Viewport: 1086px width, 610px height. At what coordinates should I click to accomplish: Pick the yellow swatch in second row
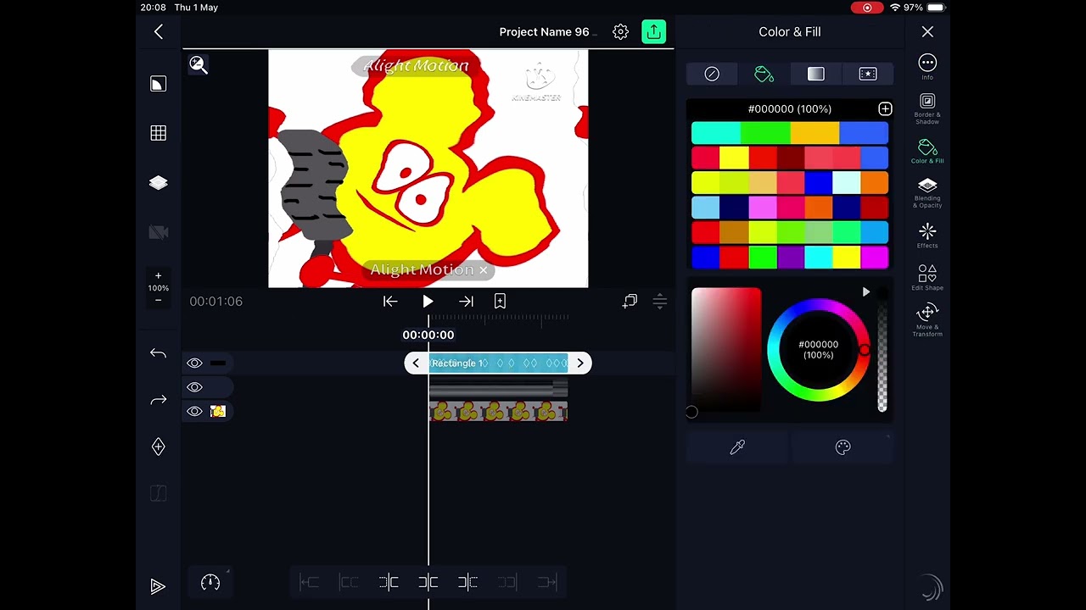[x=734, y=158]
